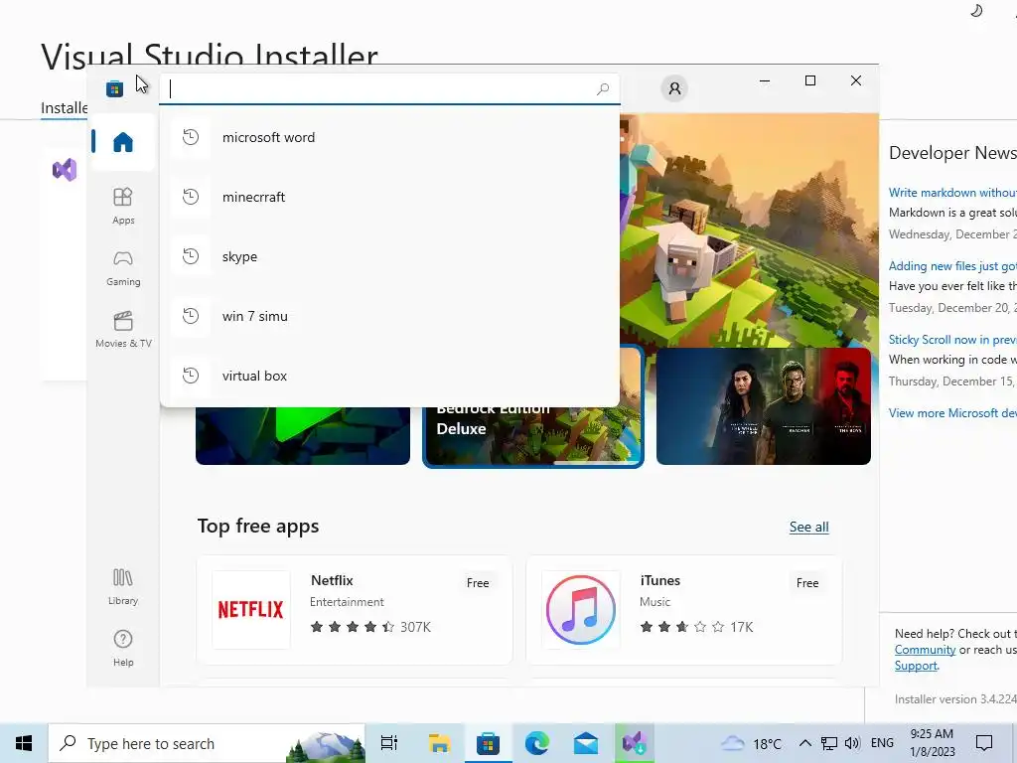Open the notification center icon

[984, 743]
